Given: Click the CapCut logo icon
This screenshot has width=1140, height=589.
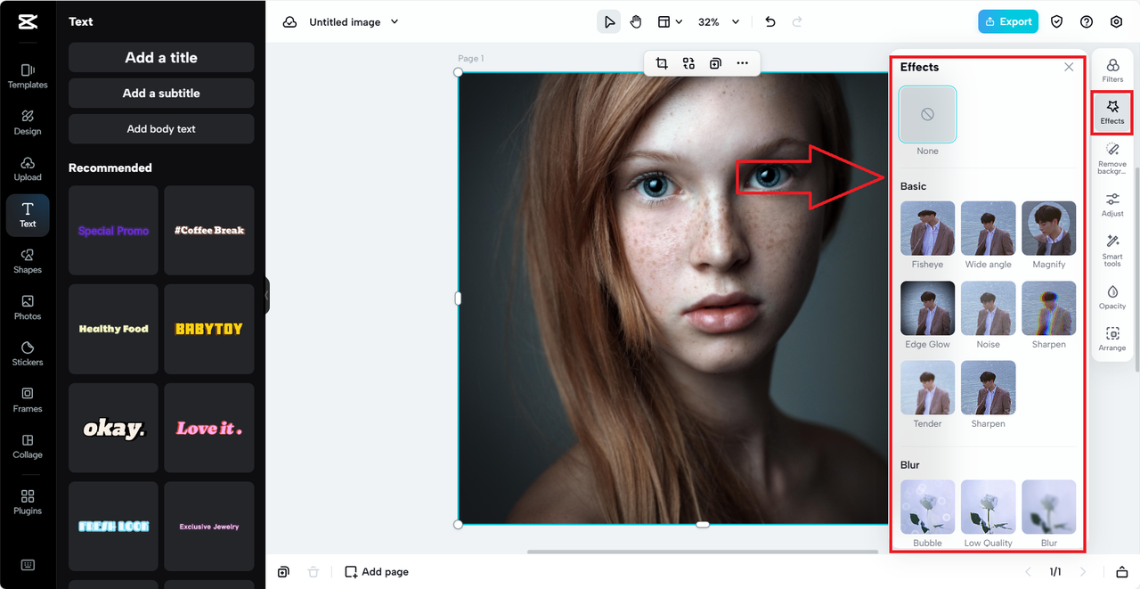Looking at the screenshot, I should click(x=27, y=22).
